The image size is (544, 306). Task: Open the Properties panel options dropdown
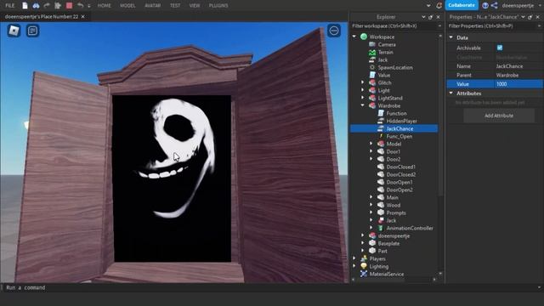coord(524,17)
